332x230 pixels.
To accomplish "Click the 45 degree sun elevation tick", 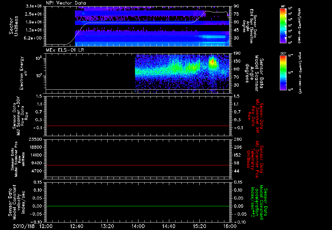I will pos(236,30).
